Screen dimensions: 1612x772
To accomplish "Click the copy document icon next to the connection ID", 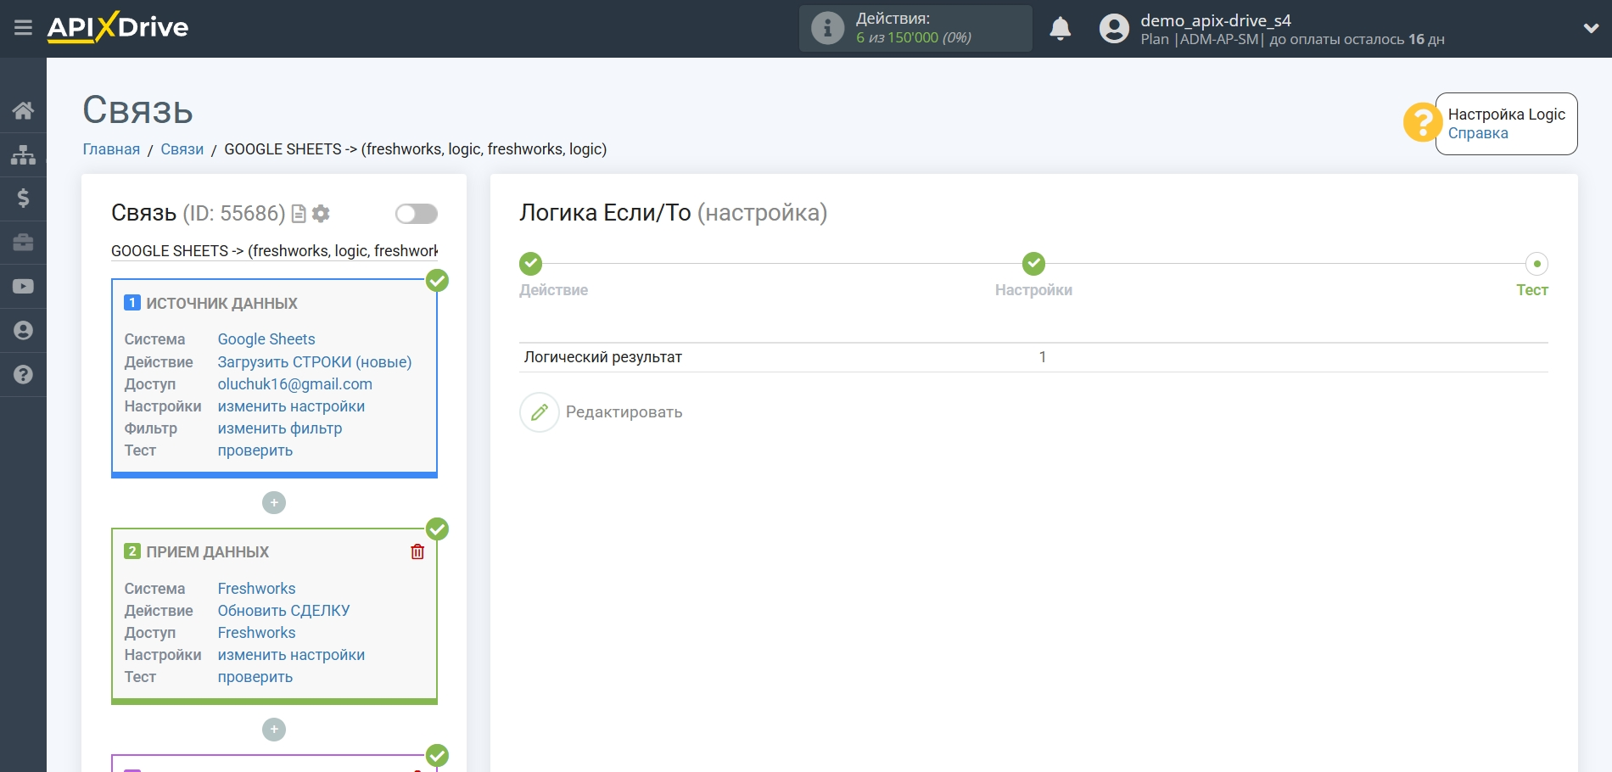I will click(x=299, y=214).
